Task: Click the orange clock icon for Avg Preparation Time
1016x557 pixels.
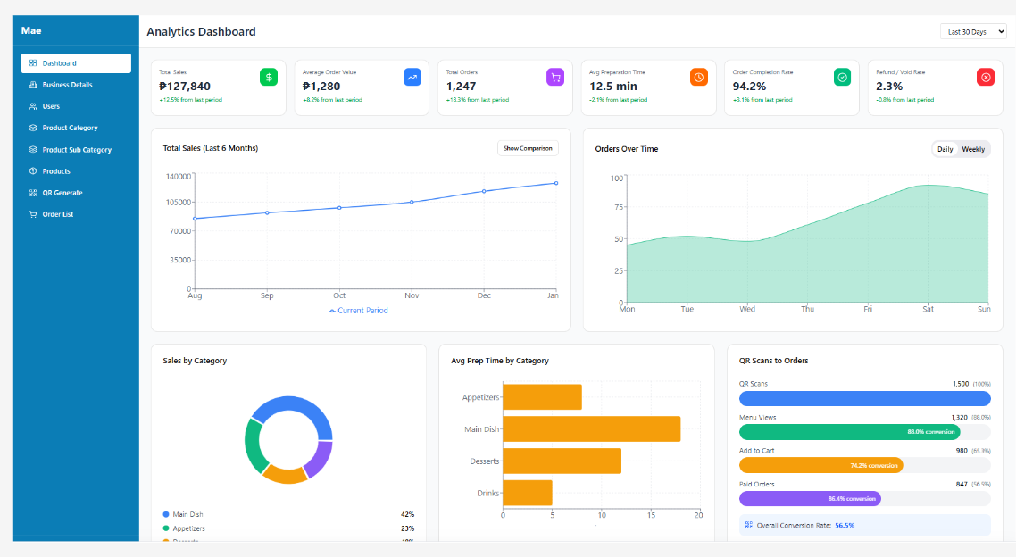Action: coord(699,77)
